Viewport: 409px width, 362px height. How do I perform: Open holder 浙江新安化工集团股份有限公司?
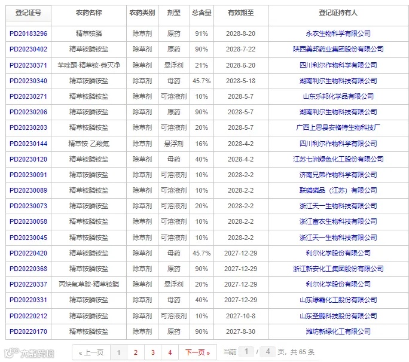(x=338, y=269)
